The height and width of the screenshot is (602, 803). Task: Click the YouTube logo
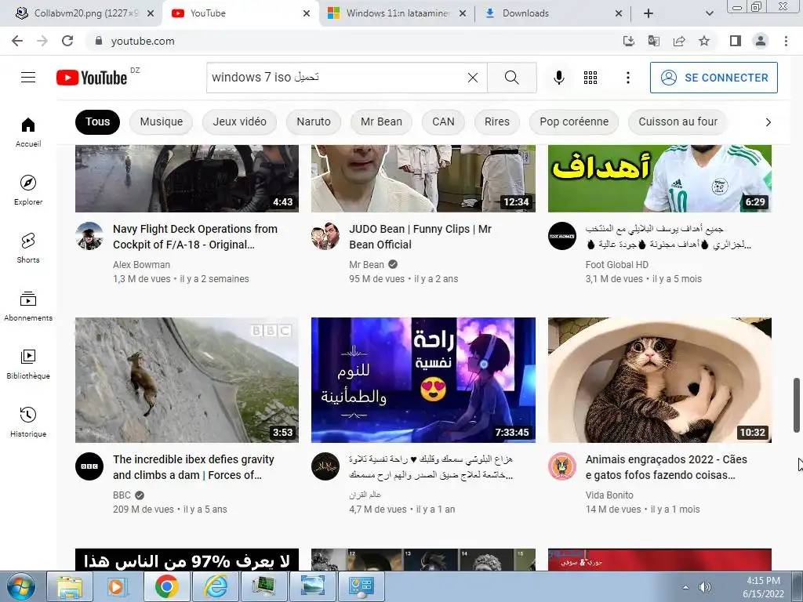coord(92,78)
